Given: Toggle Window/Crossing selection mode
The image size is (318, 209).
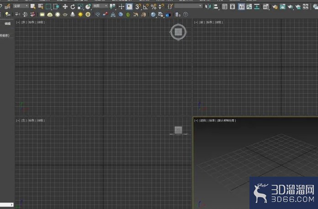Looking at the screenshot, I should pos(56,7).
